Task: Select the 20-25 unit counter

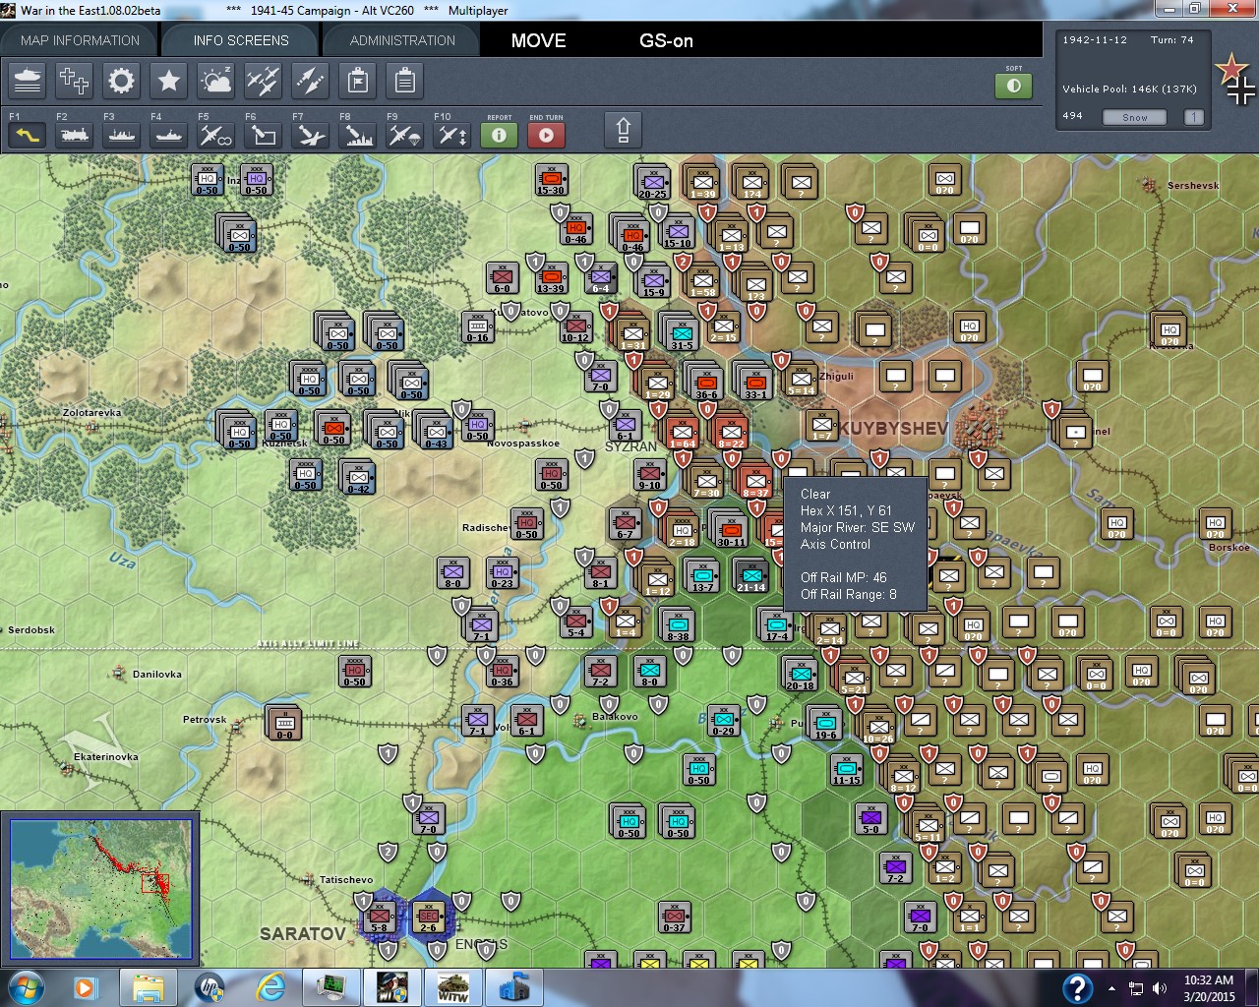Action: [652, 181]
